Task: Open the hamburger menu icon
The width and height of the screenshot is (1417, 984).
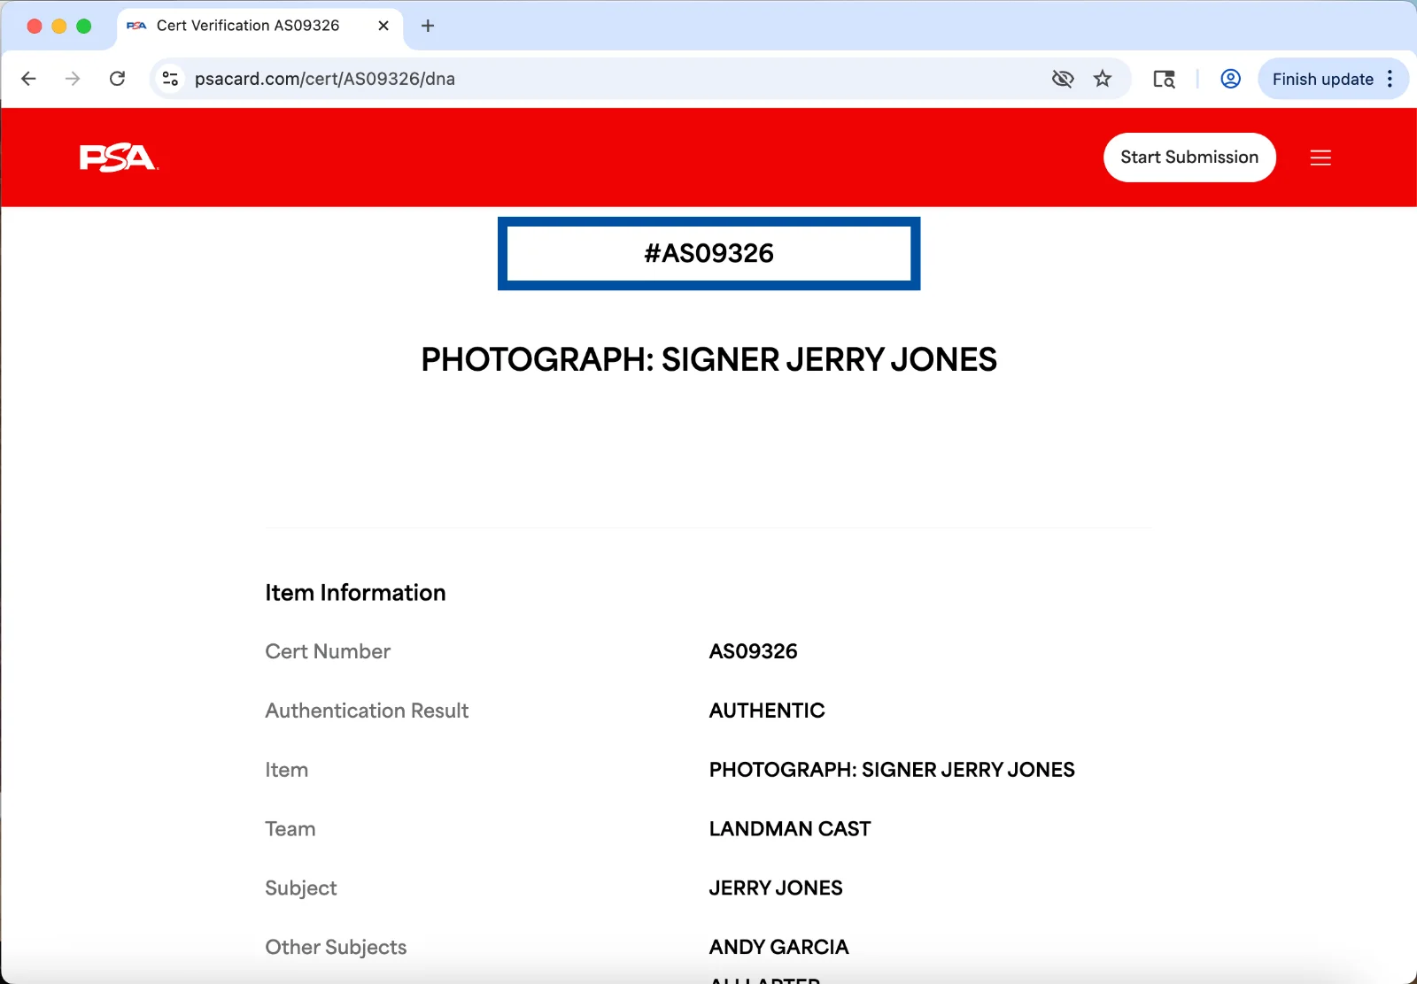Action: [1320, 158]
